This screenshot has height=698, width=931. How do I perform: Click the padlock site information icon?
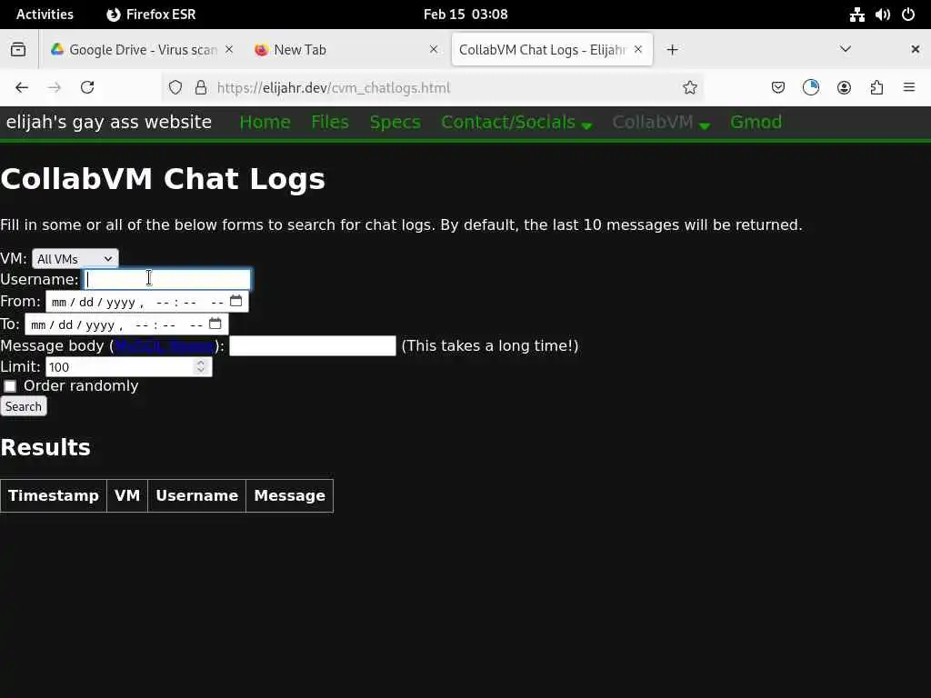201,88
